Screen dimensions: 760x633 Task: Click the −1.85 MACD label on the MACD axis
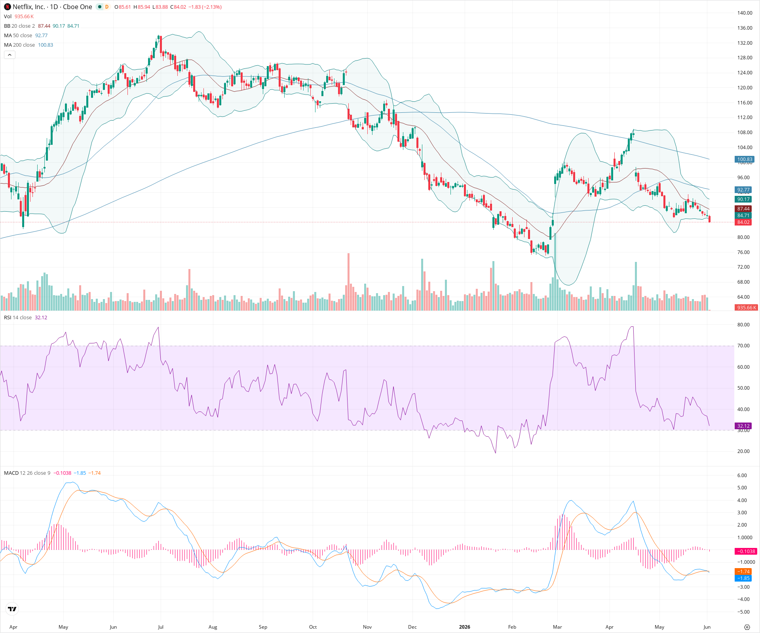click(743, 578)
